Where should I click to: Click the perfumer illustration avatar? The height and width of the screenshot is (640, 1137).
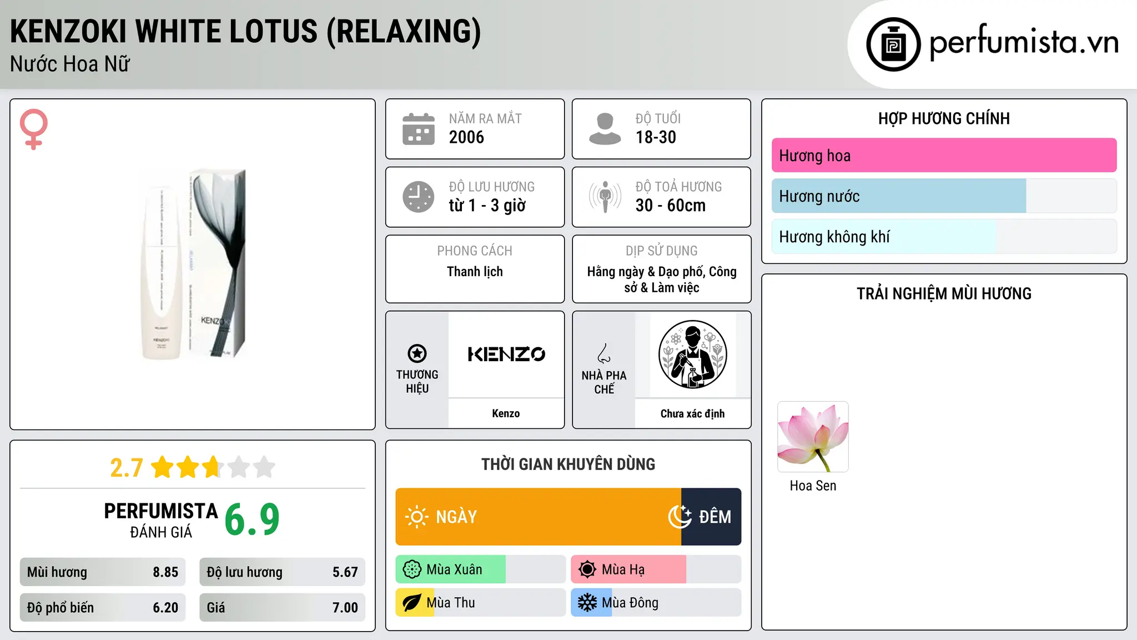(x=692, y=354)
